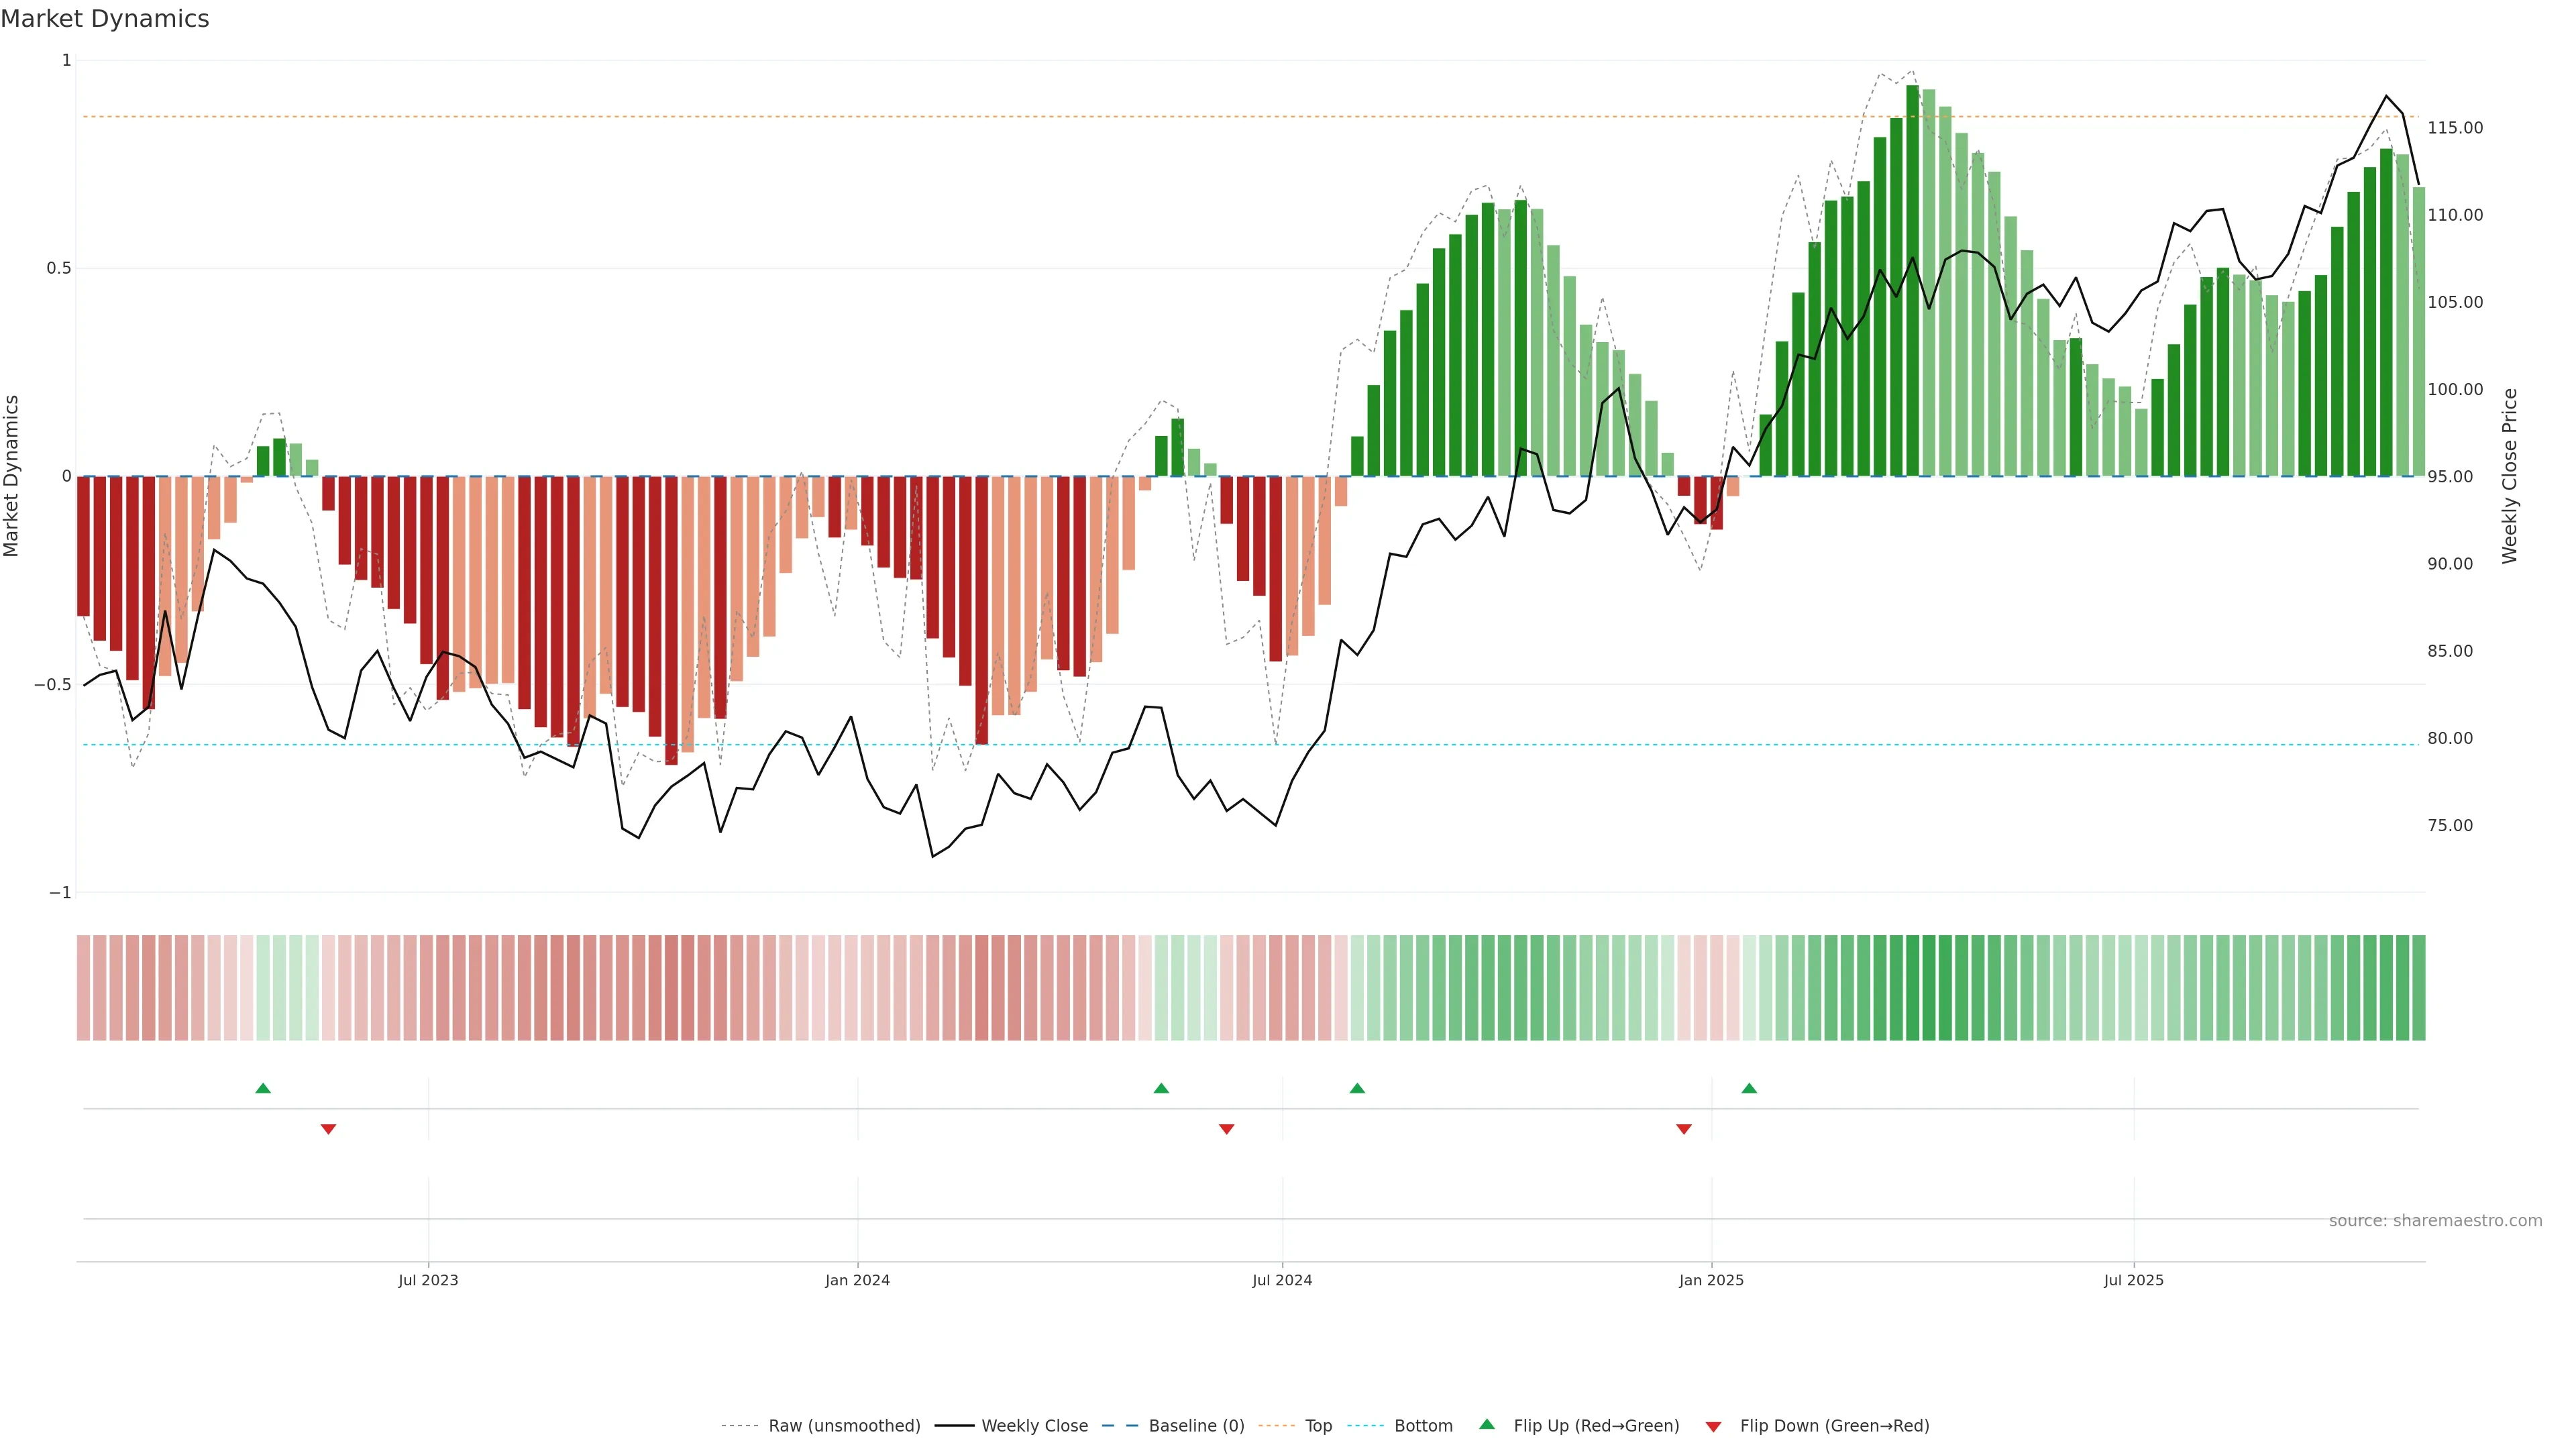Click the flip-up marker just after Jul 2024

tap(1357, 1088)
